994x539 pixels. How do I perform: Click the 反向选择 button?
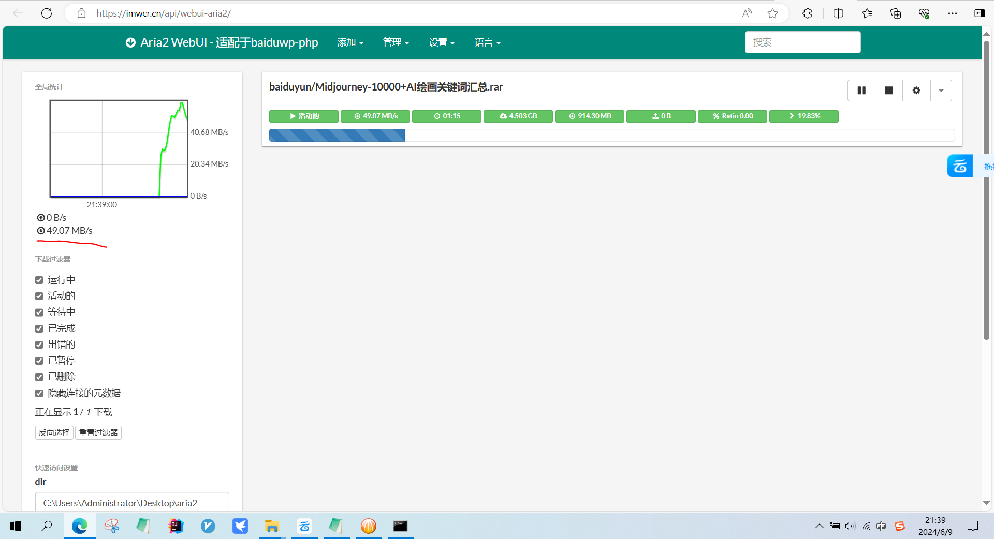tap(54, 432)
